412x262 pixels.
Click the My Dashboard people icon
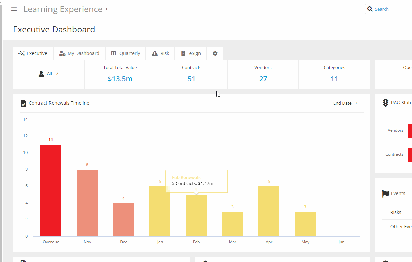point(62,53)
